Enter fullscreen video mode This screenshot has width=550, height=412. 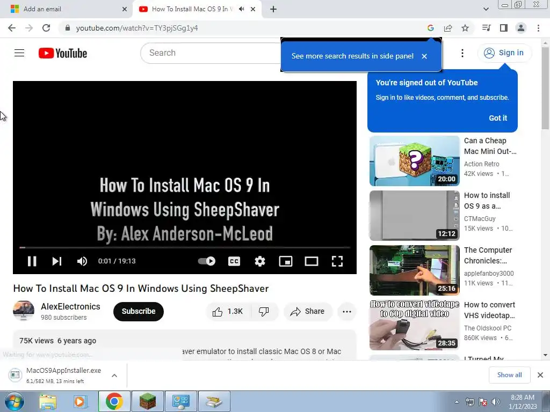[x=337, y=261]
